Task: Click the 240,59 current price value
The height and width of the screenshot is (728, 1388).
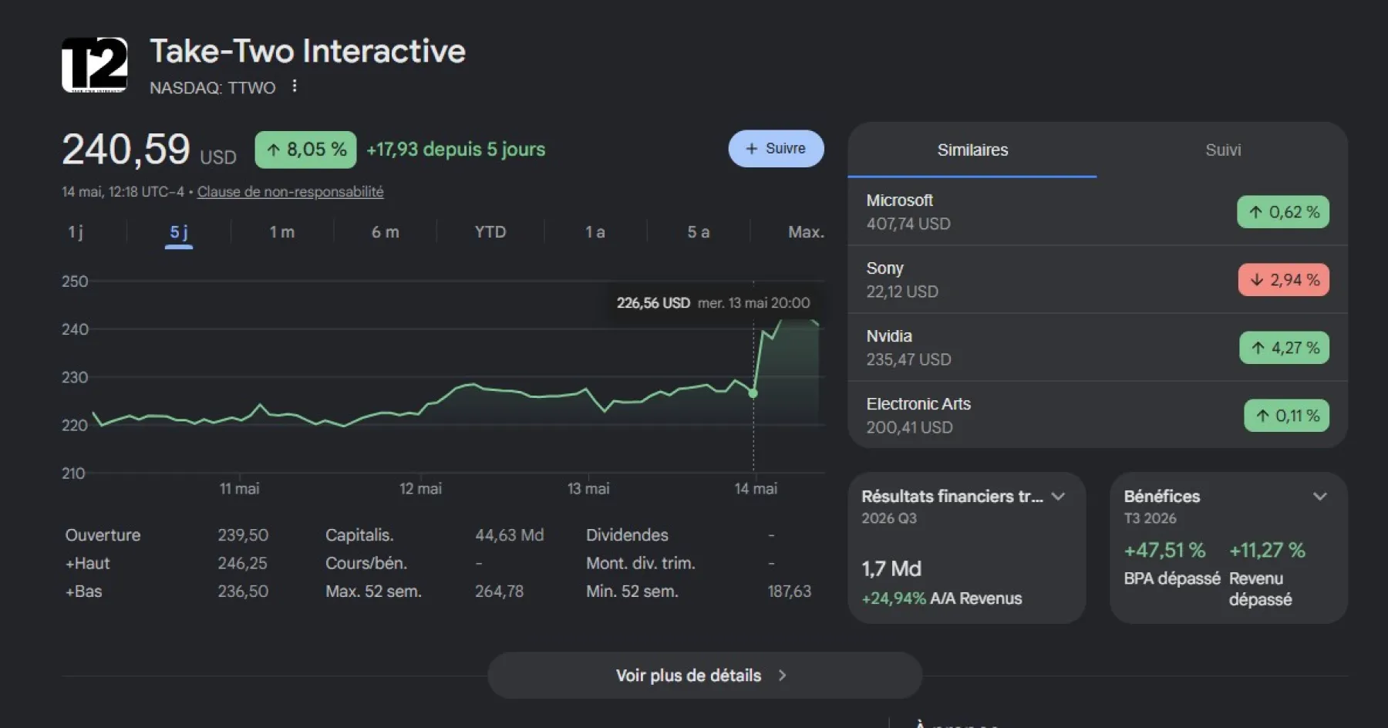Action: pyautogui.click(x=126, y=149)
